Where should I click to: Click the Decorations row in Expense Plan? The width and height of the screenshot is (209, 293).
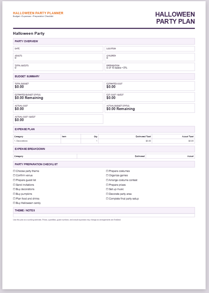[x=104, y=141]
